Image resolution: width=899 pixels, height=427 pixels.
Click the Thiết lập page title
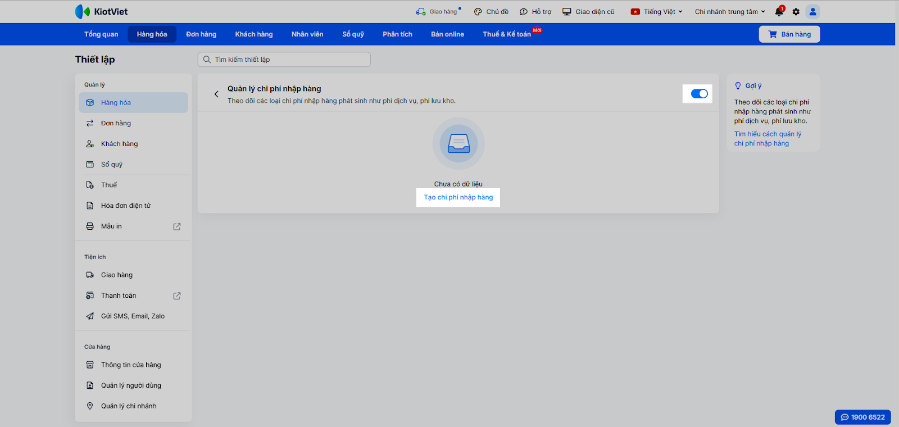click(x=95, y=60)
